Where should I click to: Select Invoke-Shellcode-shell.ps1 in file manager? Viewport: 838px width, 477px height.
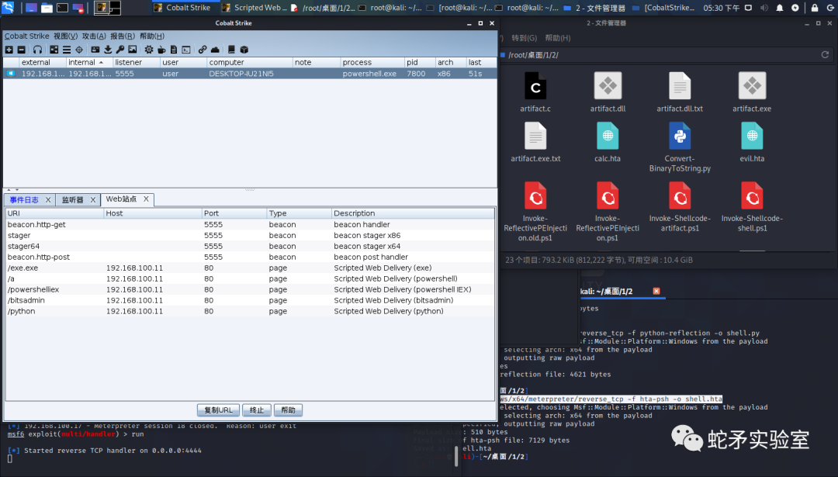(752, 207)
